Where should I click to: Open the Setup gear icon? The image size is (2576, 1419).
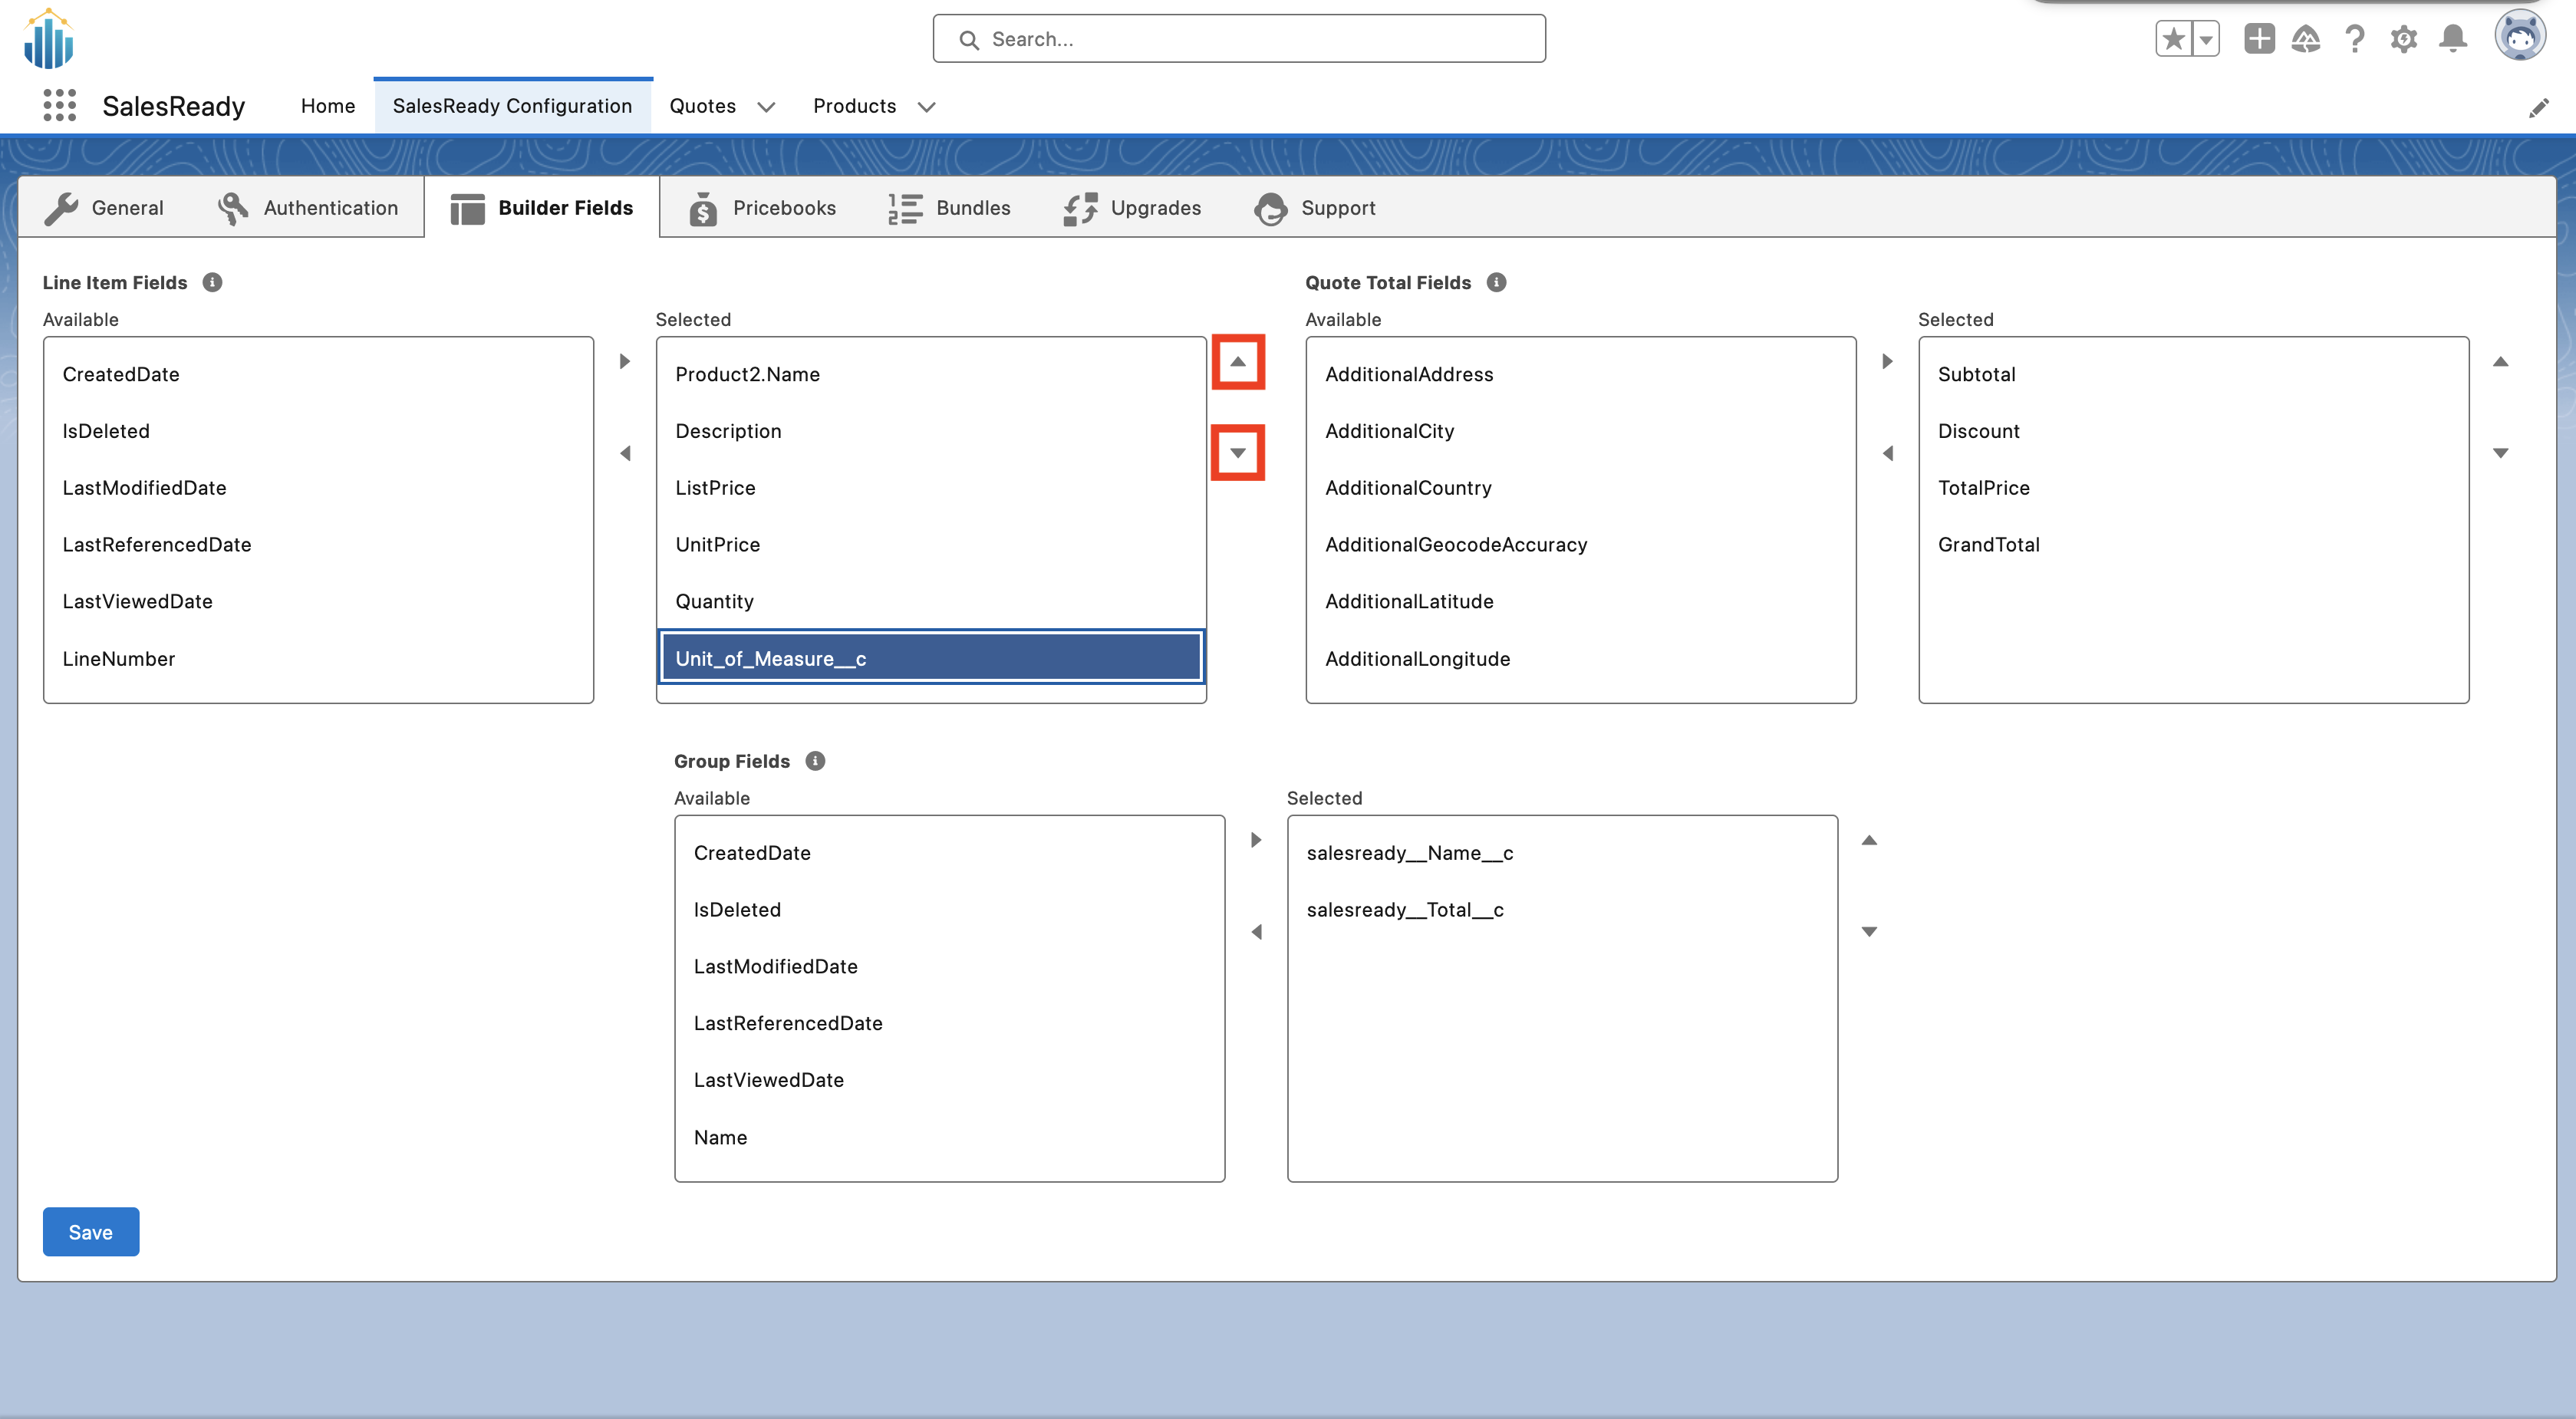2403,39
